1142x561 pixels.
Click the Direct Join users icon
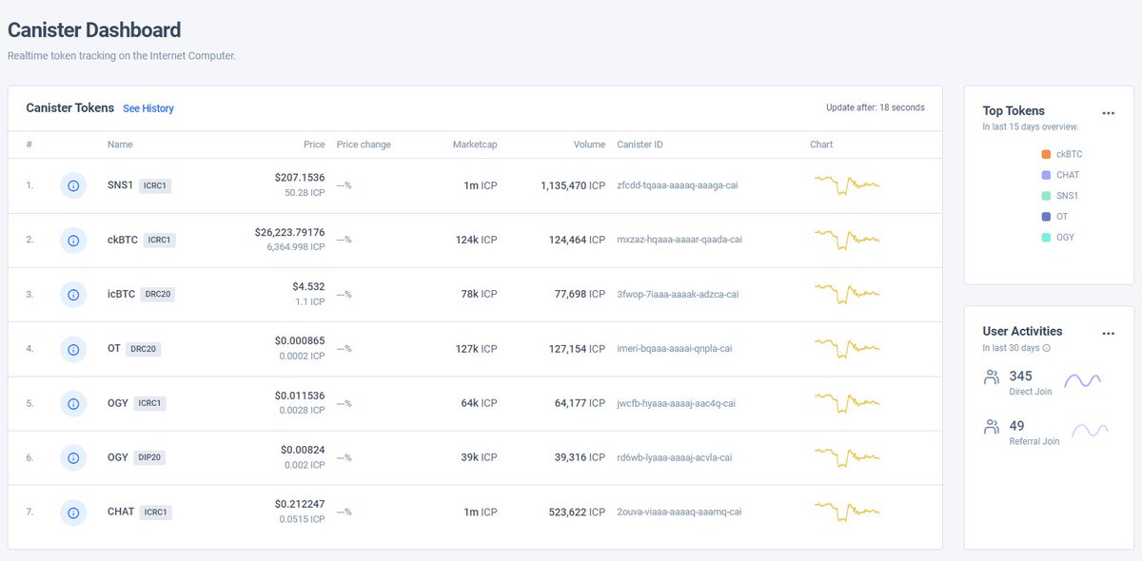tap(992, 377)
